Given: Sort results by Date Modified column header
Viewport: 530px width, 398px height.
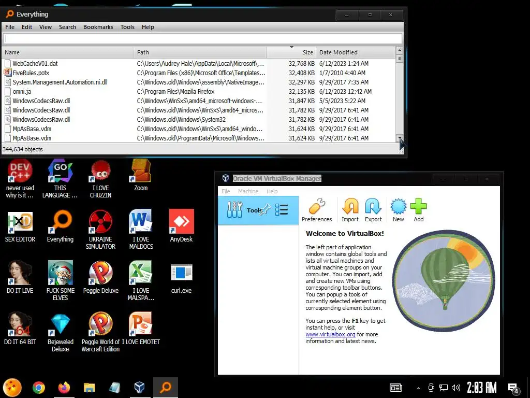Looking at the screenshot, I should 355,52.
